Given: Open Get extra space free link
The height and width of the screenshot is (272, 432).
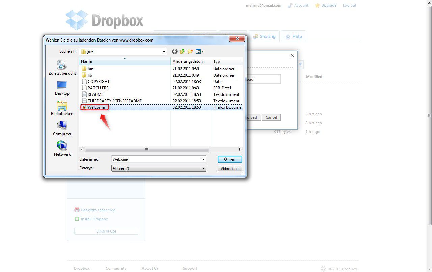Looking at the screenshot, I should click(x=98, y=210).
